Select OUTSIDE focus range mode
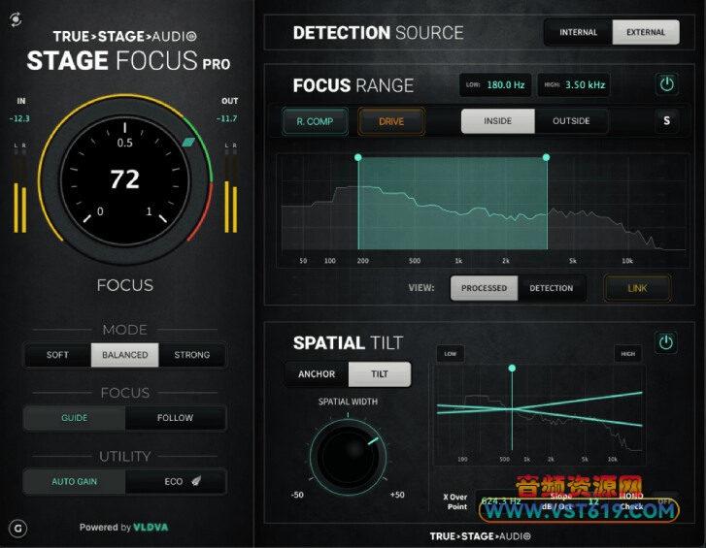This screenshot has width=706, height=548. click(x=571, y=121)
